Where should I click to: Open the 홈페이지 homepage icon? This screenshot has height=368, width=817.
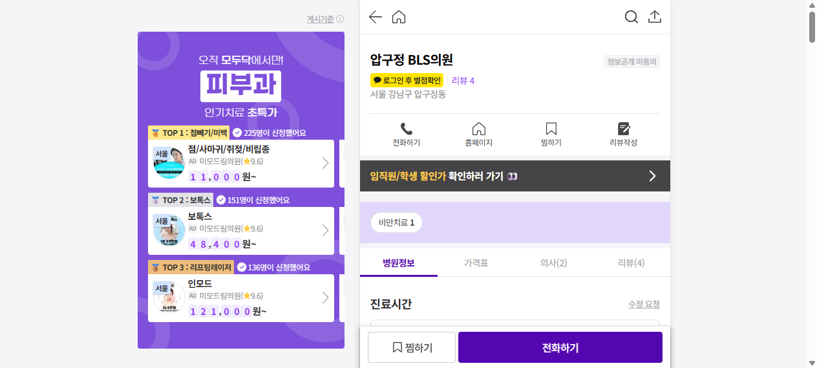479,129
